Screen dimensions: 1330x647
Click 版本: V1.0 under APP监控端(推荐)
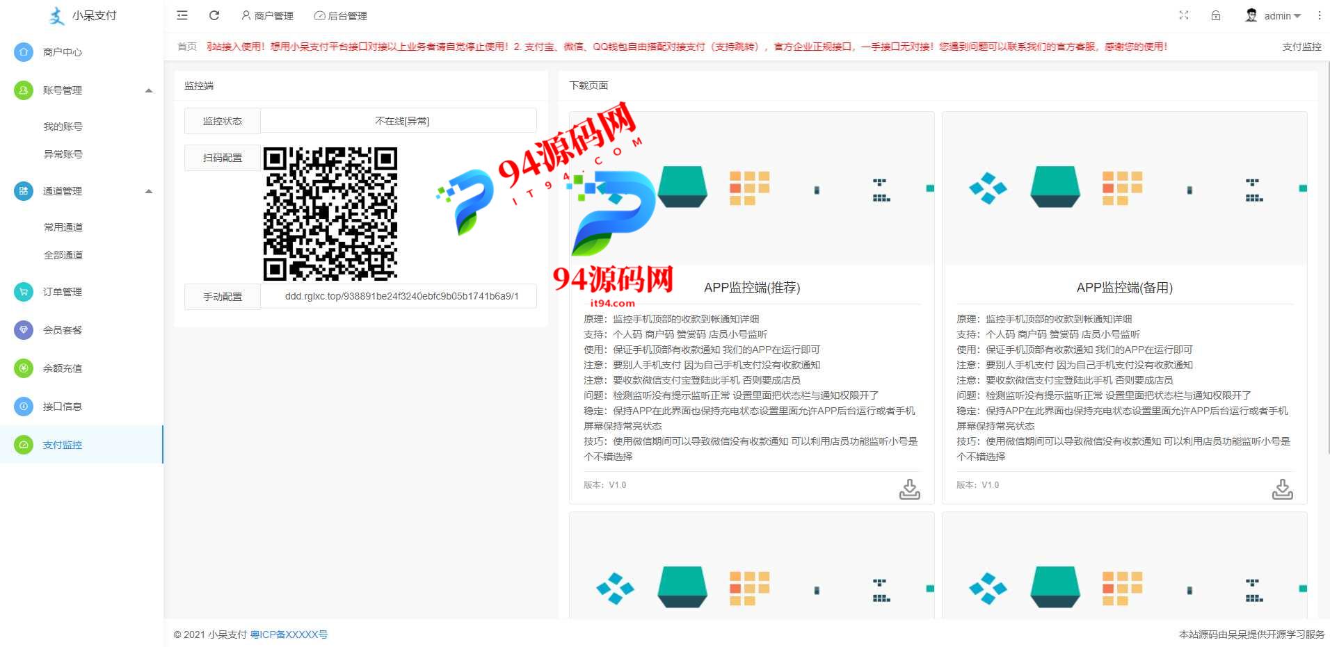pos(605,485)
